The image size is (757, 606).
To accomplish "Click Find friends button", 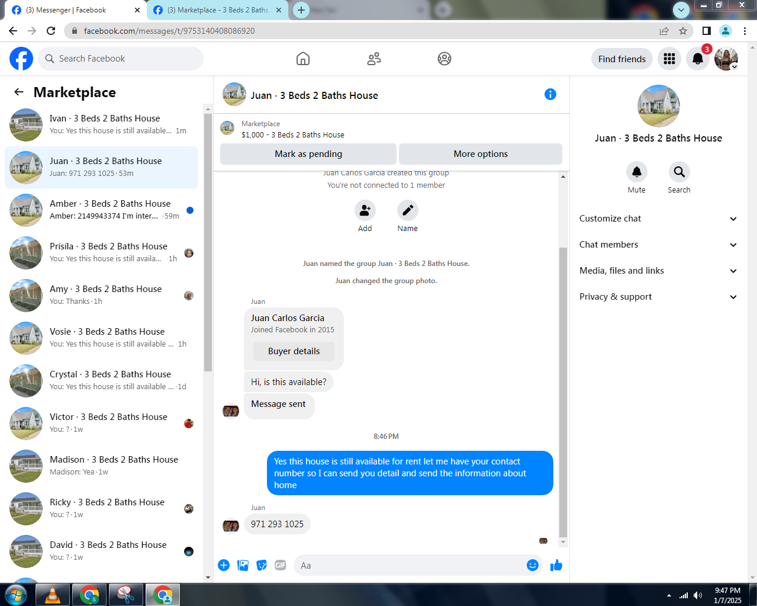I will (x=622, y=59).
